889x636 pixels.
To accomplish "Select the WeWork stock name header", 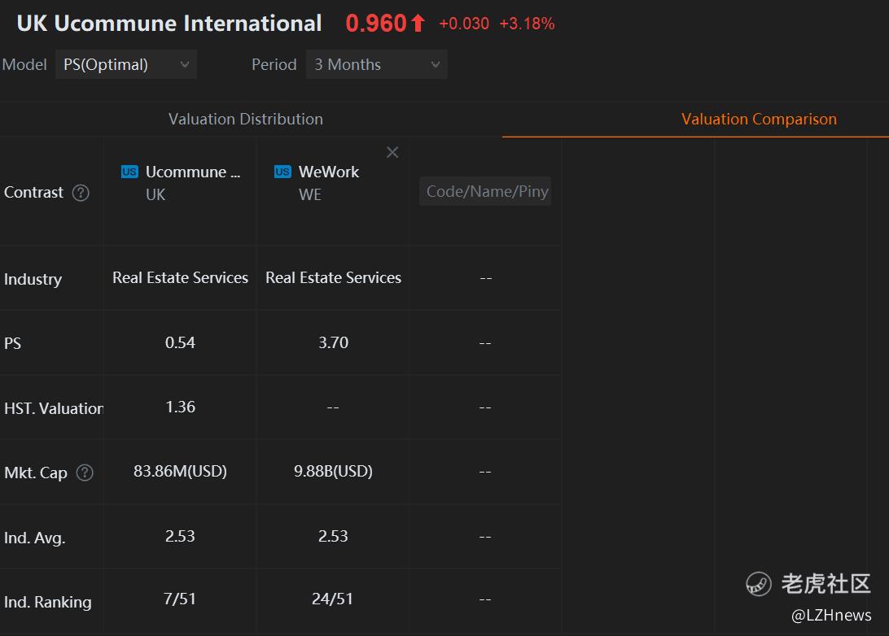I will [x=329, y=172].
